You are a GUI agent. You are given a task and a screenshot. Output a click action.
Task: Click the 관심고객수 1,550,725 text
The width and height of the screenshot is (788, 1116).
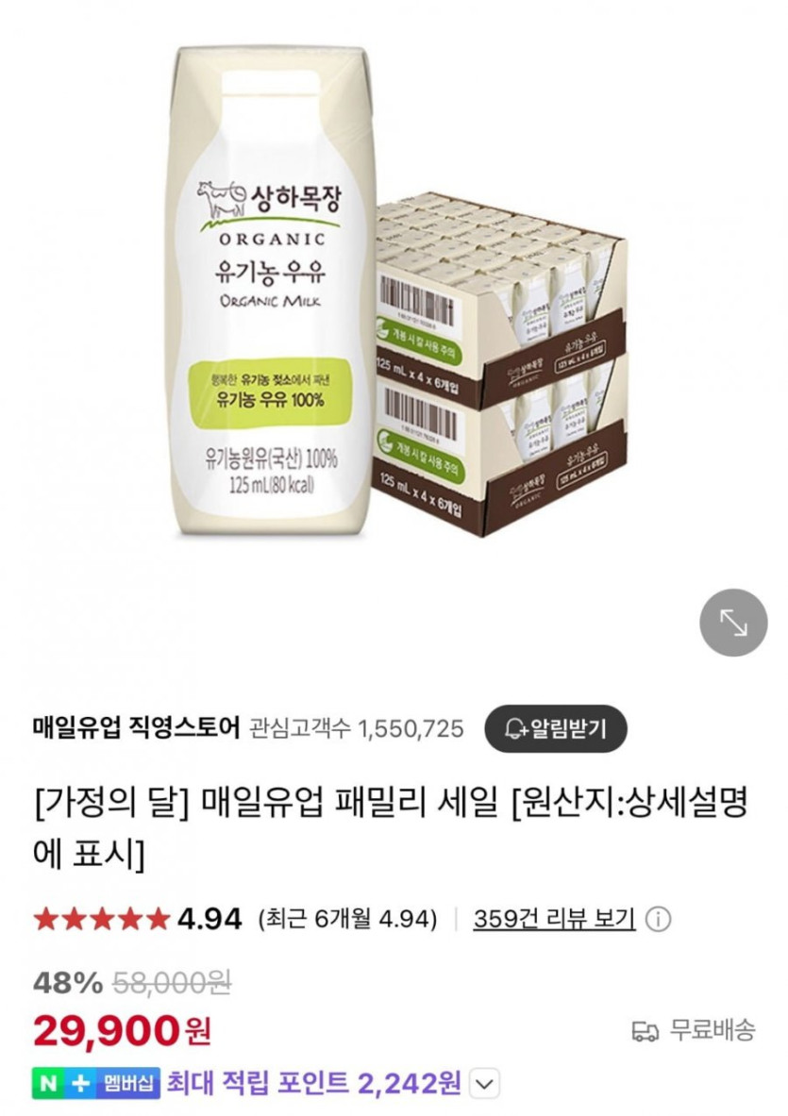(x=357, y=728)
